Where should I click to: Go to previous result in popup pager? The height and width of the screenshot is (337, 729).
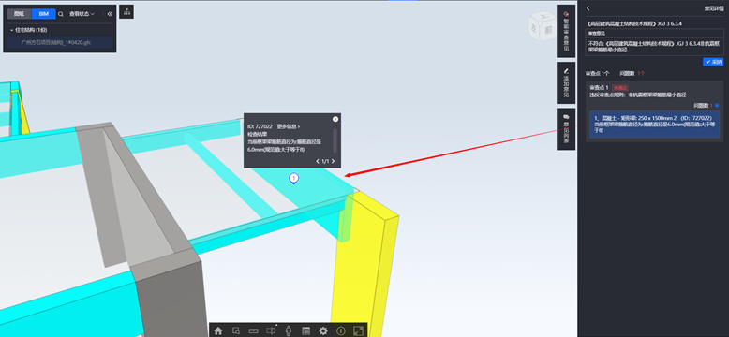coord(318,162)
